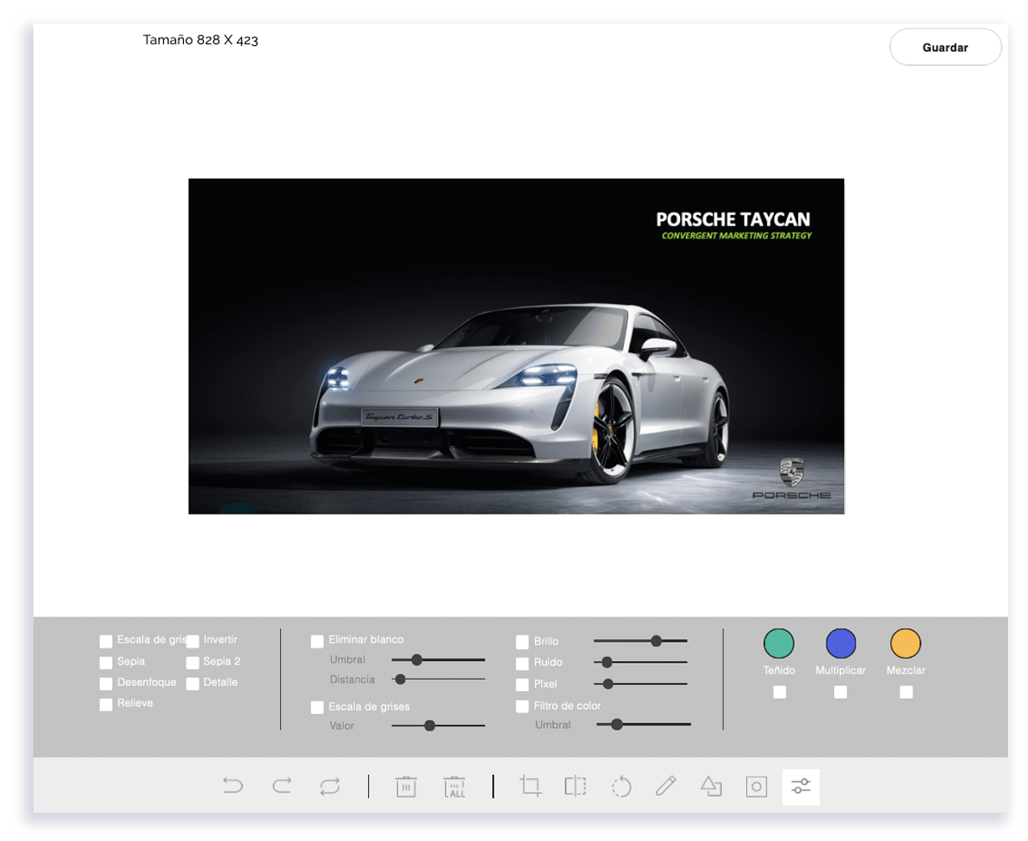Open the green Teñido color swatch
The width and height of the screenshot is (1028, 841).
tap(779, 644)
